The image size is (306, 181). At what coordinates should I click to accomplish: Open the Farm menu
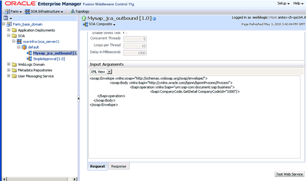tap(13, 11)
